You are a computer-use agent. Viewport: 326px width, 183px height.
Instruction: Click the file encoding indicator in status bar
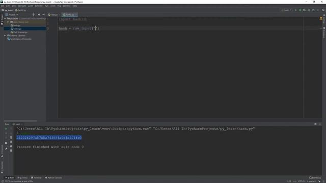point(302,181)
